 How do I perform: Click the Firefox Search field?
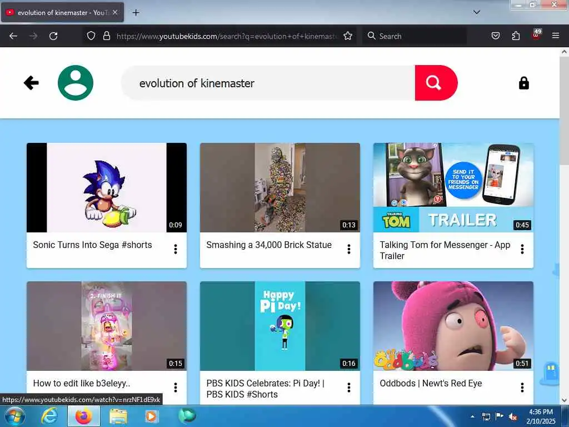click(415, 36)
